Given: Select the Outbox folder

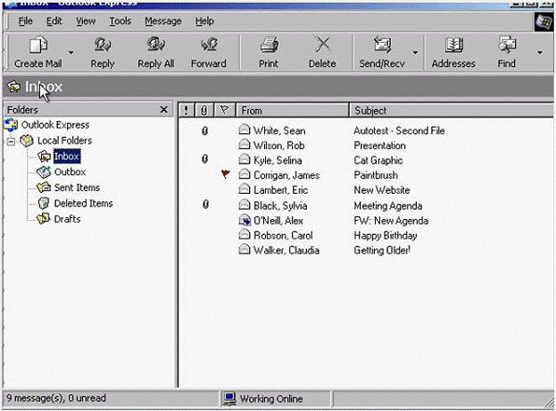Looking at the screenshot, I should click(x=70, y=172).
